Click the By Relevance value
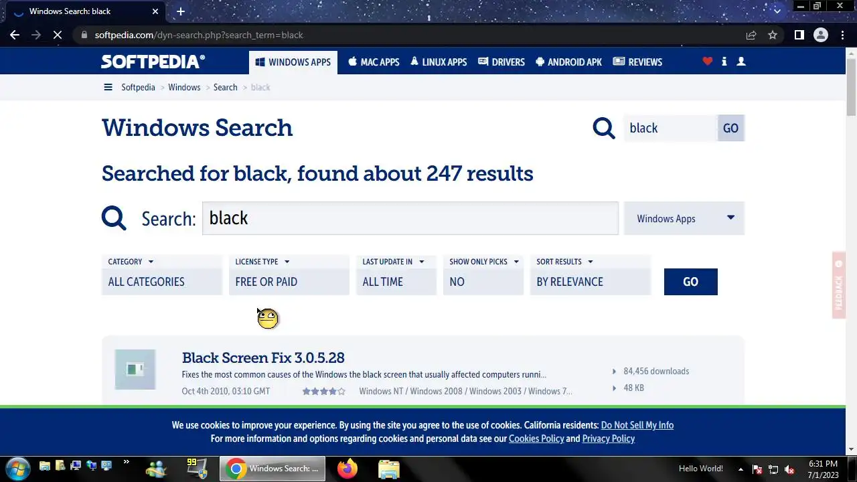 pos(590,282)
